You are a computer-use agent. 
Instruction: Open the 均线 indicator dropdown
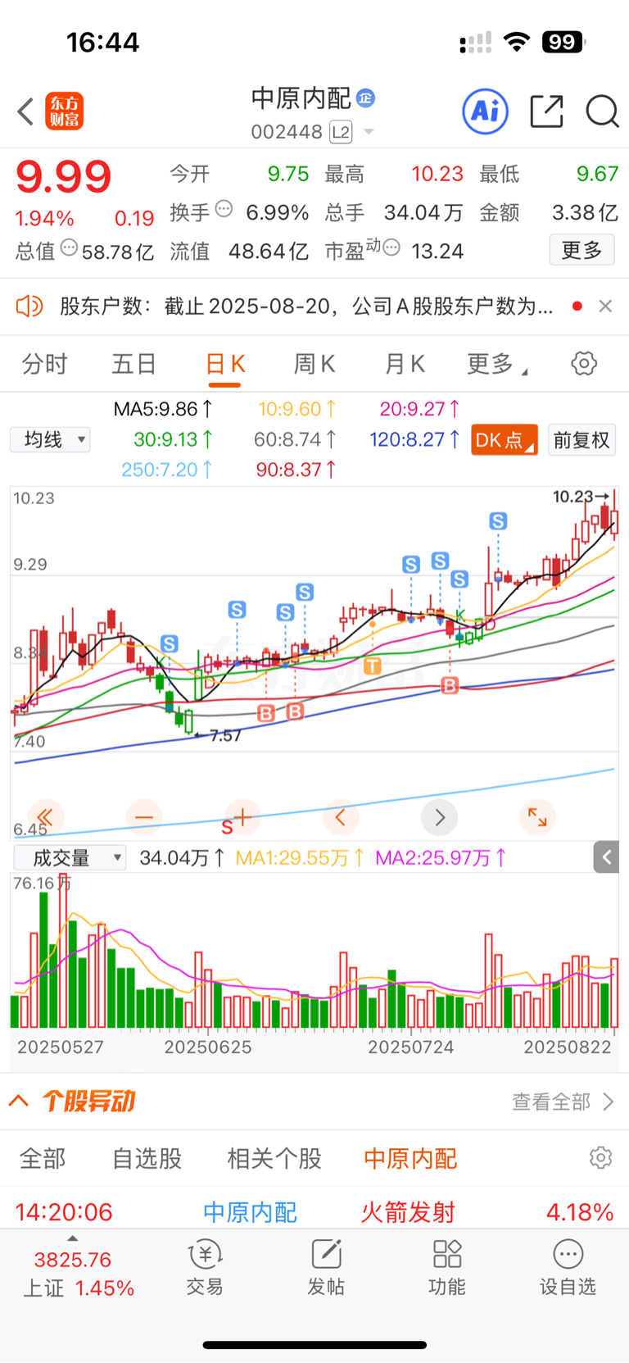coord(50,440)
